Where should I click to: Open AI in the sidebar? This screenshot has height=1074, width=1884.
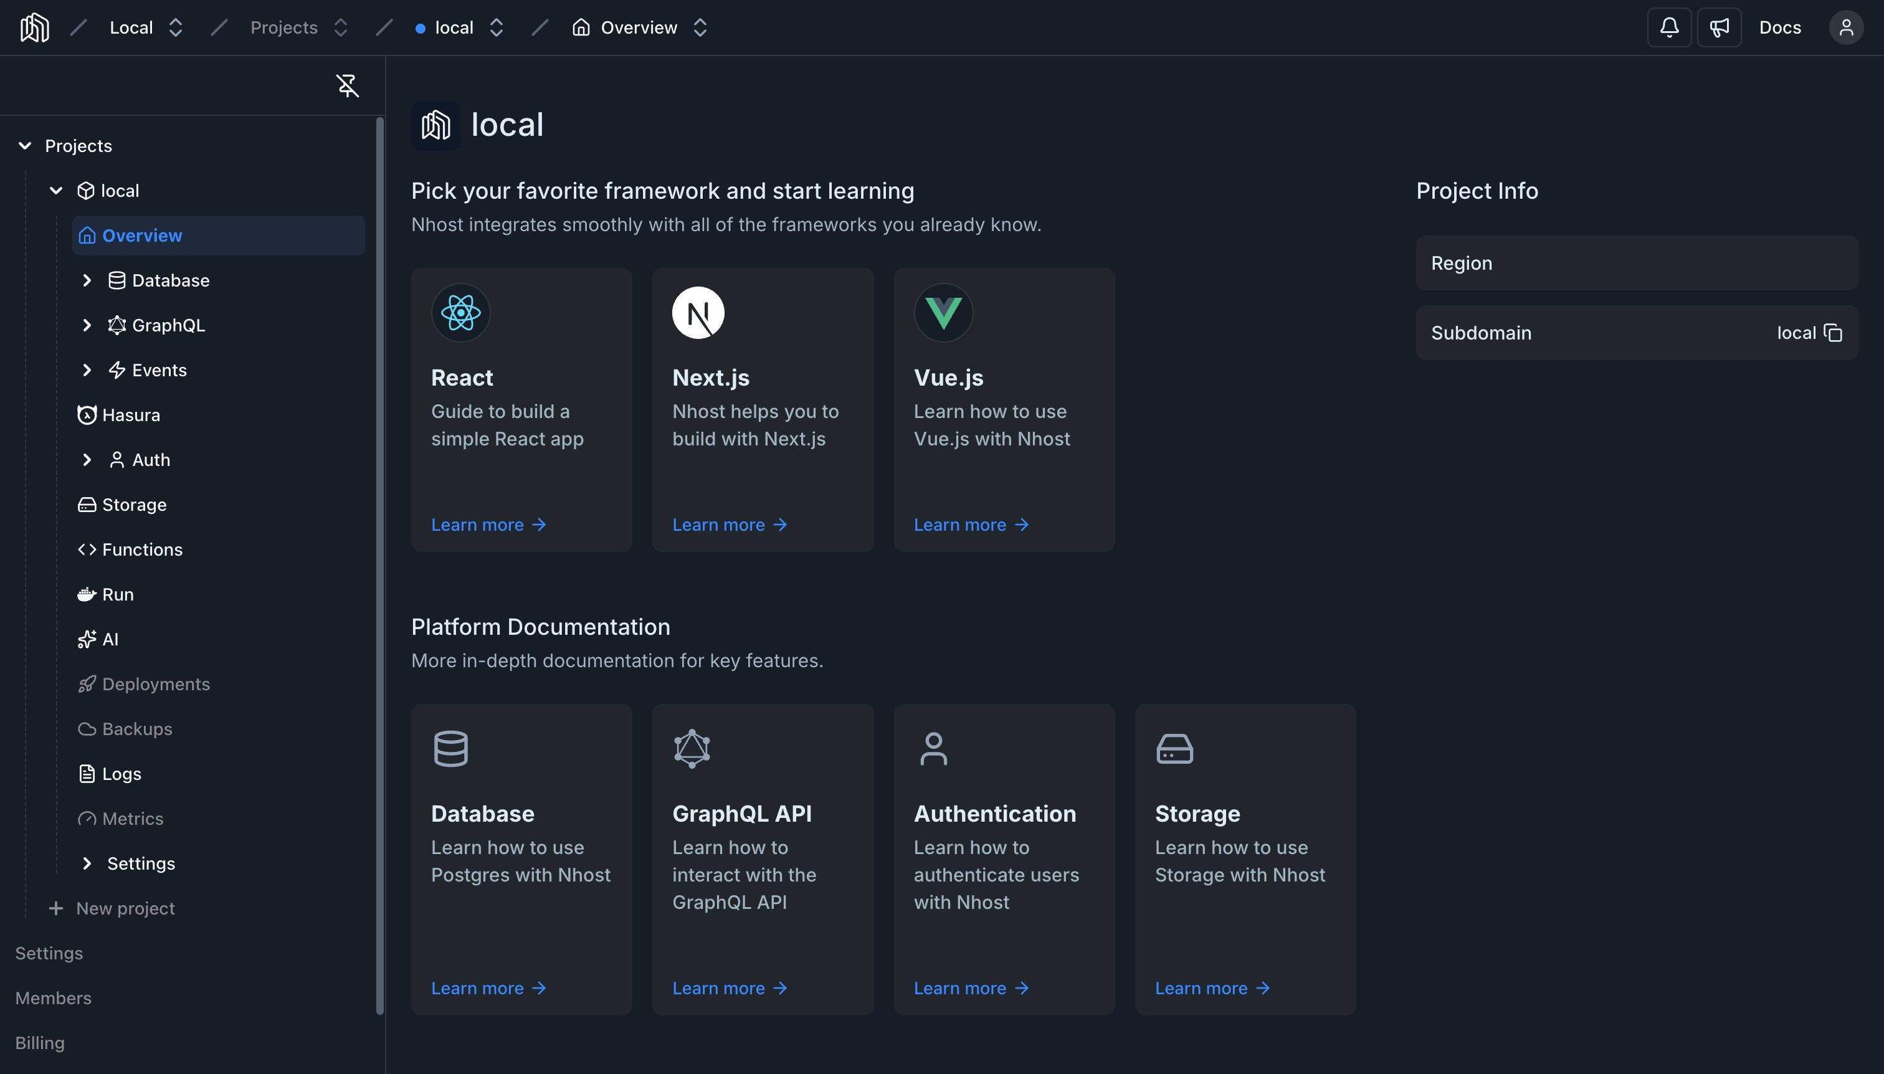point(218,640)
